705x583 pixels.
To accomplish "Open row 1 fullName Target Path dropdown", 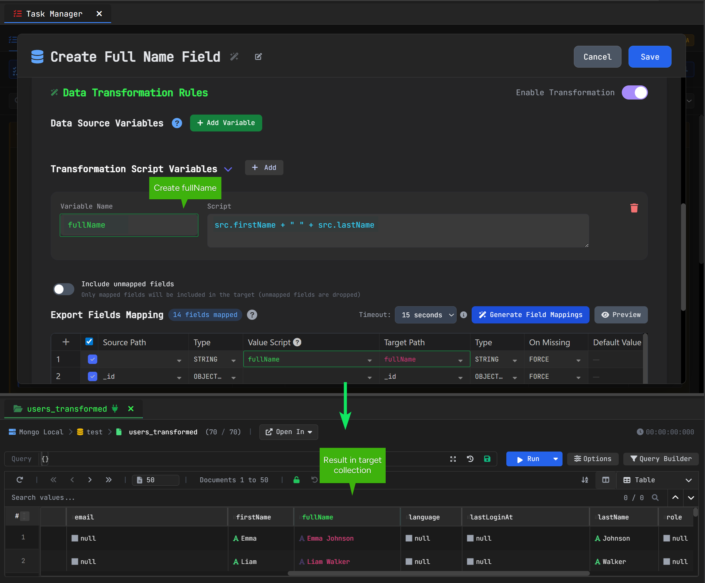I will tap(460, 361).
